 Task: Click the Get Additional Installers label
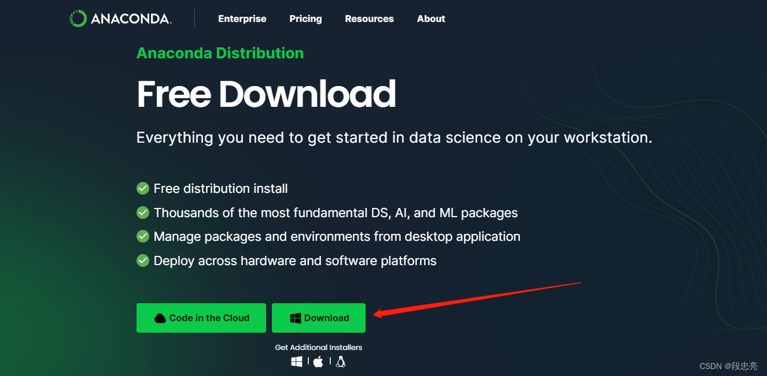click(319, 347)
